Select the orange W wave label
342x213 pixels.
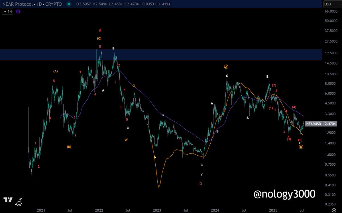(x=126, y=140)
